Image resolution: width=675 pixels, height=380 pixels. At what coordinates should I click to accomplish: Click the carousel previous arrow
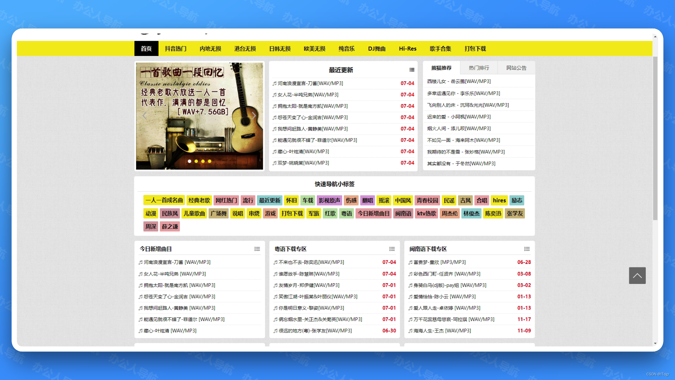(x=144, y=116)
